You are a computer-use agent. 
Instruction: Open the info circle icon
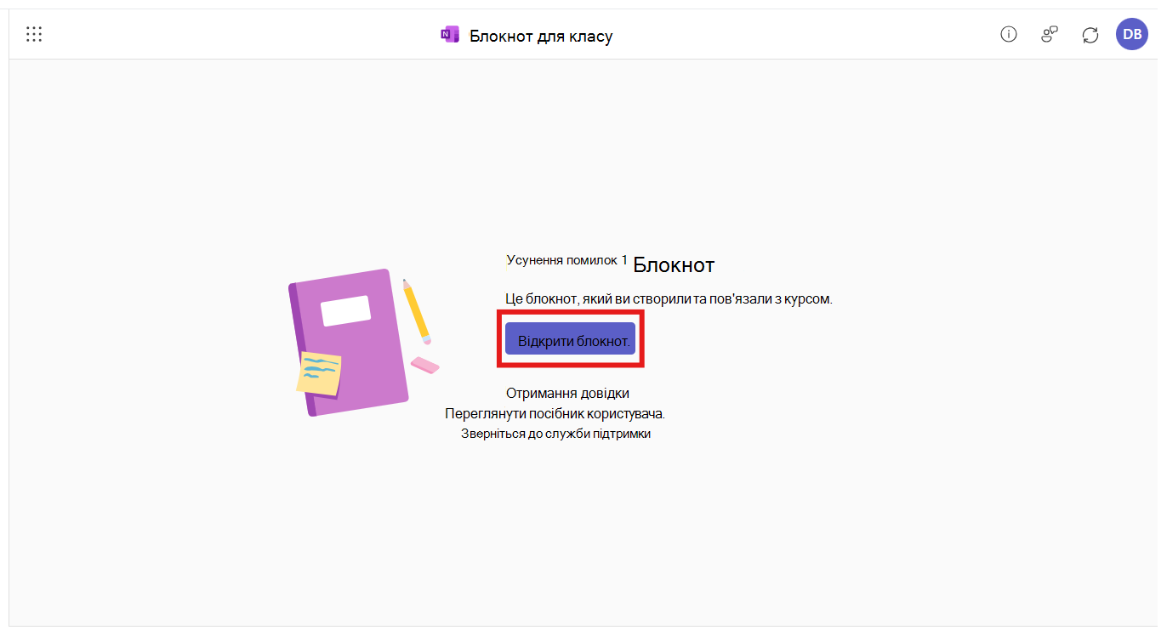tap(1009, 34)
